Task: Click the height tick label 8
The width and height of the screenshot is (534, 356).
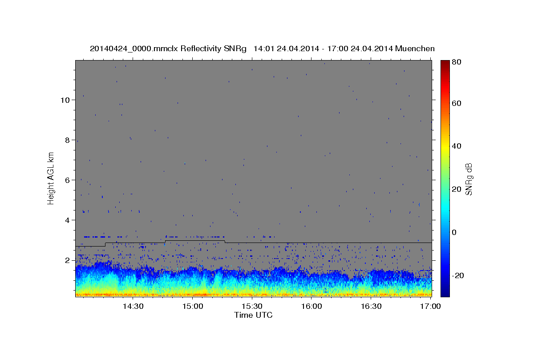Action: pyautogui.click(x=68, y=140)
